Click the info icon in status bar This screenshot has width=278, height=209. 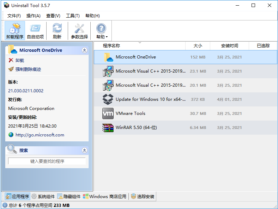(x=5, y=205)
